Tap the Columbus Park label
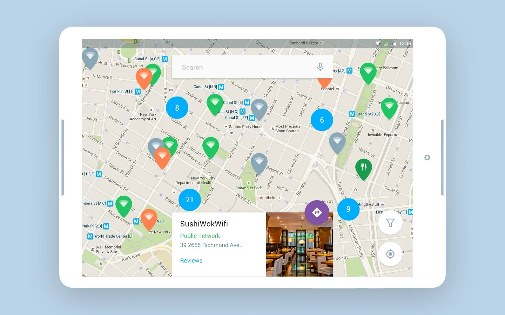 coord(248,188)
